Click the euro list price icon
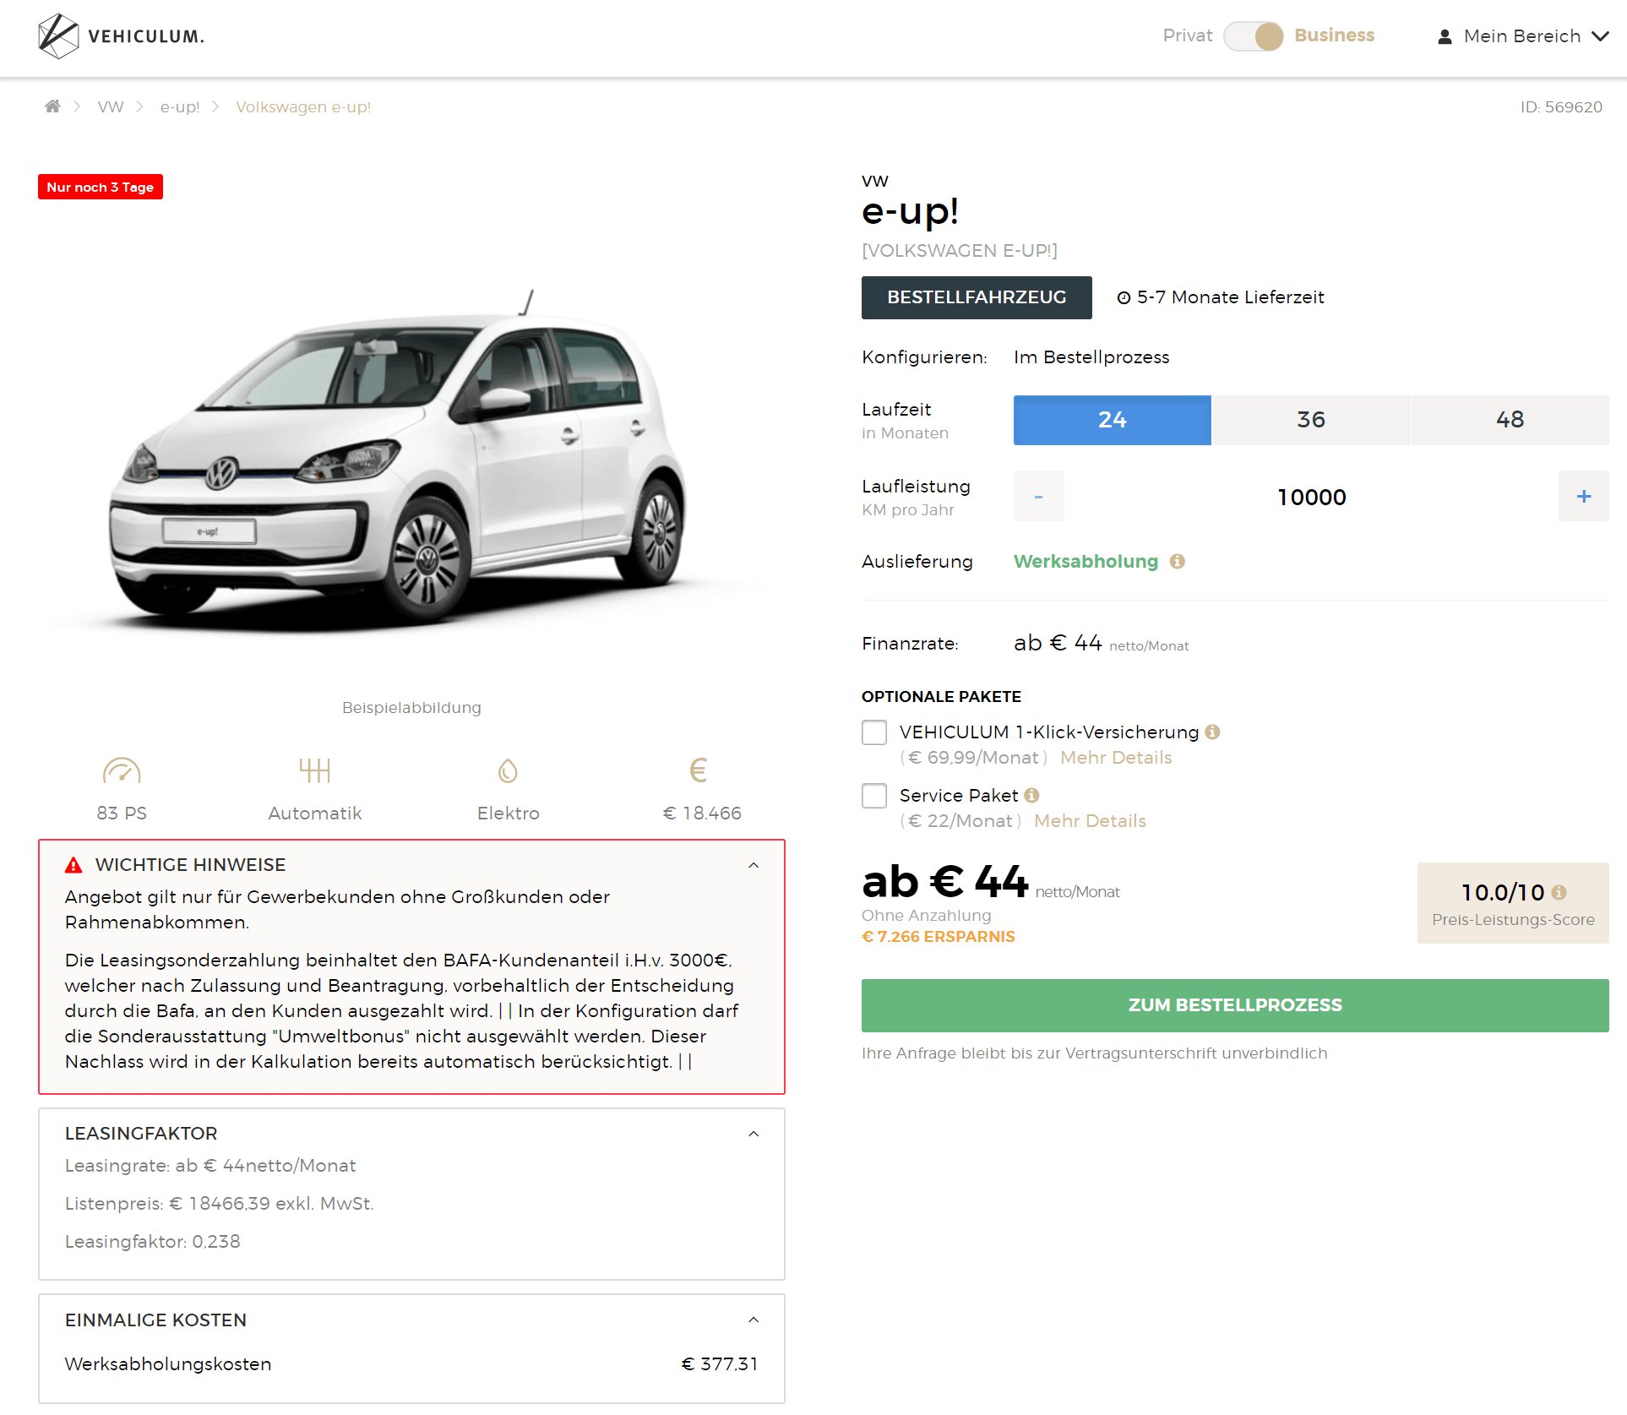The width and height of the screenshot is (1627, 1415). 699,770
